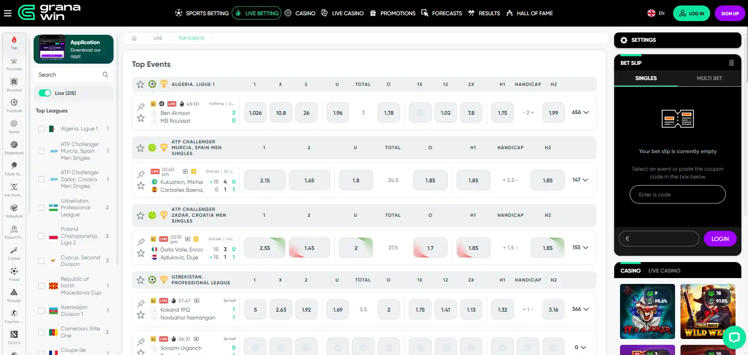The height and width of the screenshot is (355, 748).
Task: Check ATP Challenger Murcia, Spain Men Singles
Action: pyautogui.click(x=41, y=151)
